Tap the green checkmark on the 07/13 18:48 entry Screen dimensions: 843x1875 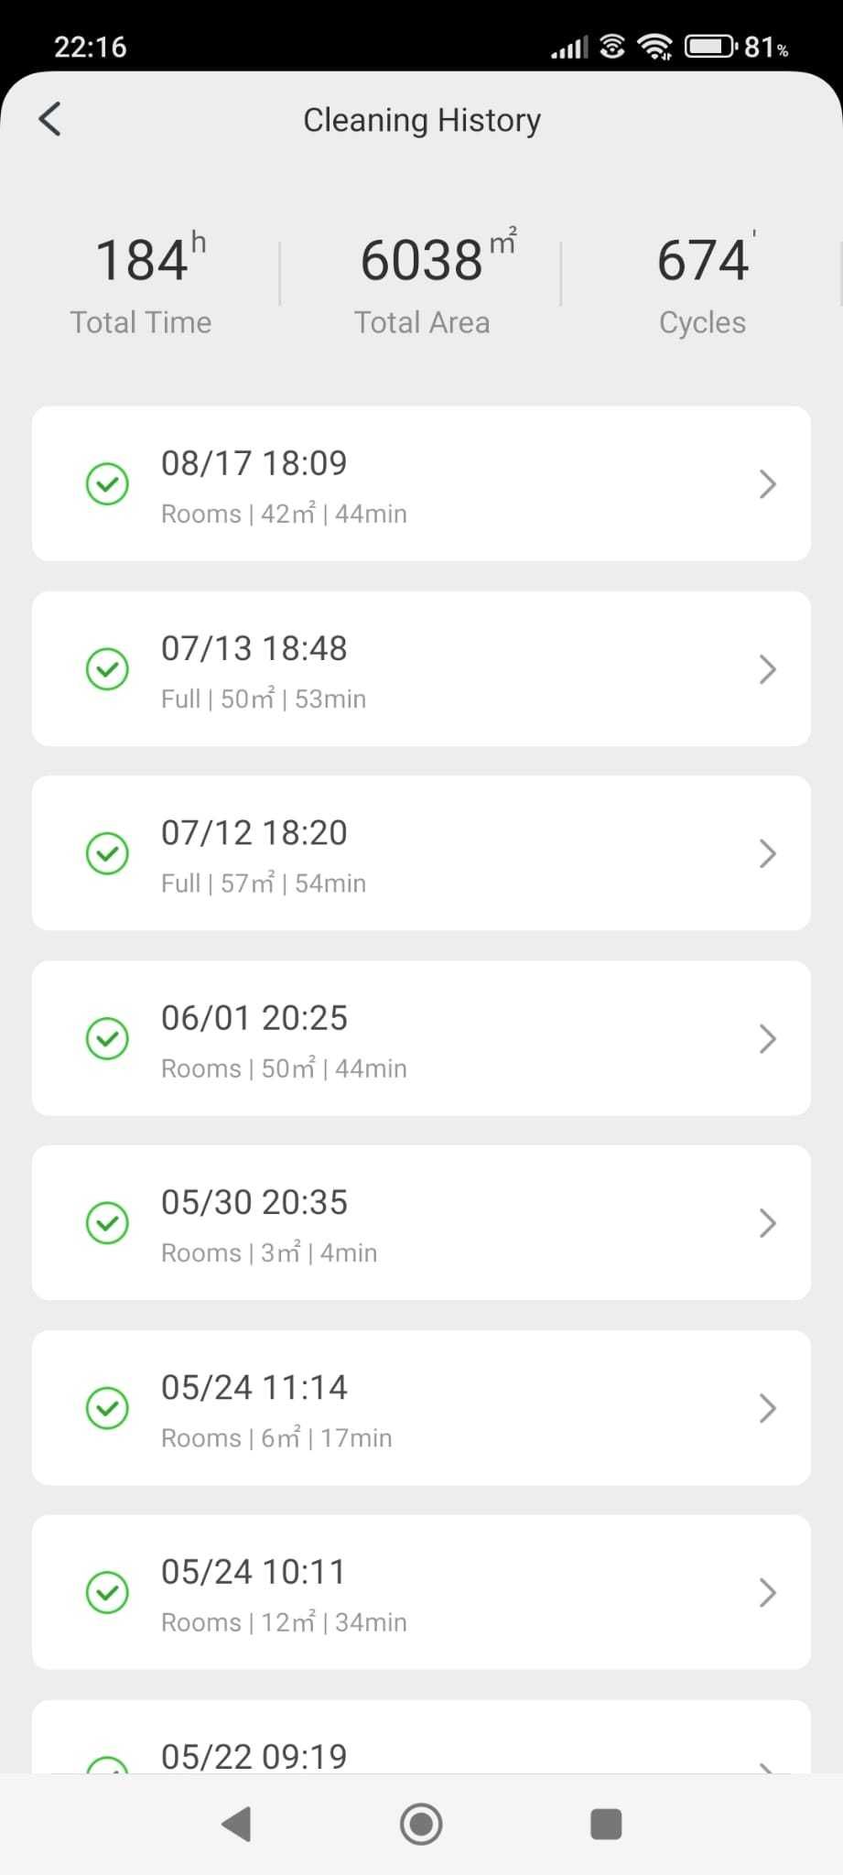tap(107, 669)
